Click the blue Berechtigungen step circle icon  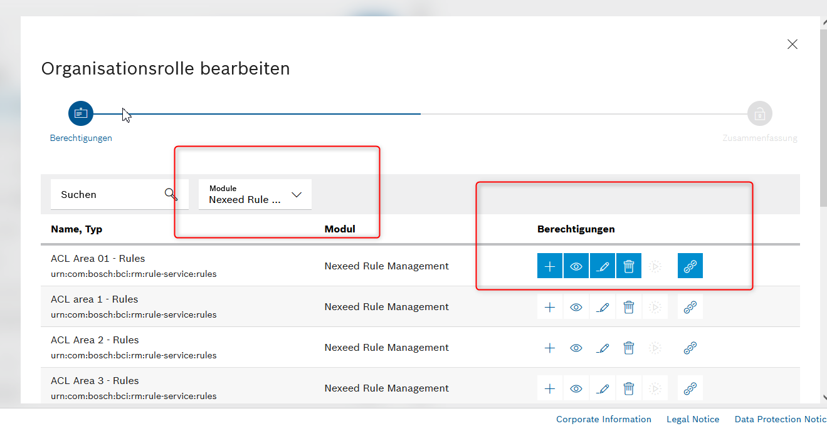80,113
